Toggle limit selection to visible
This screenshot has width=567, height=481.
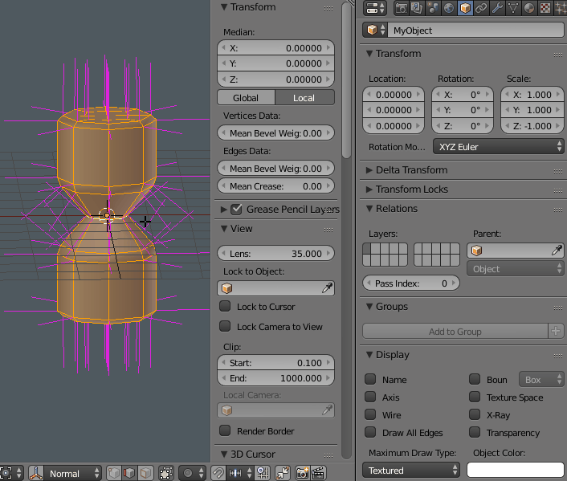pyautogui.click(x=166, y=473)
